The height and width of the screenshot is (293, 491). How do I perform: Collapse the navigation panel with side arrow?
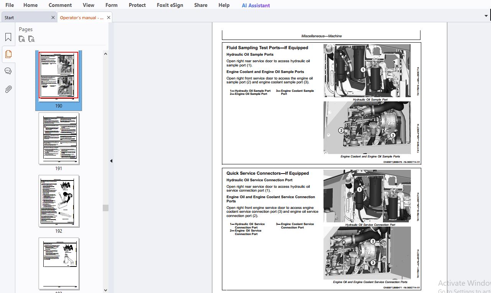point(111,161)
